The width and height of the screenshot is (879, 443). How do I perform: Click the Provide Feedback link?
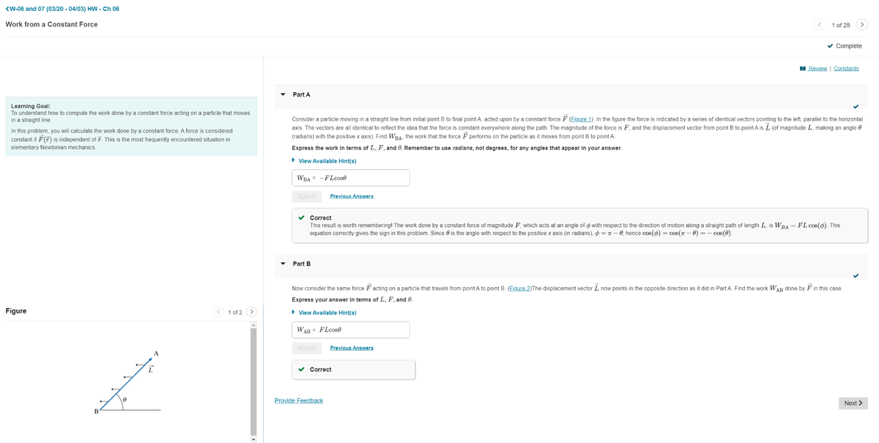tap(298, 401)
